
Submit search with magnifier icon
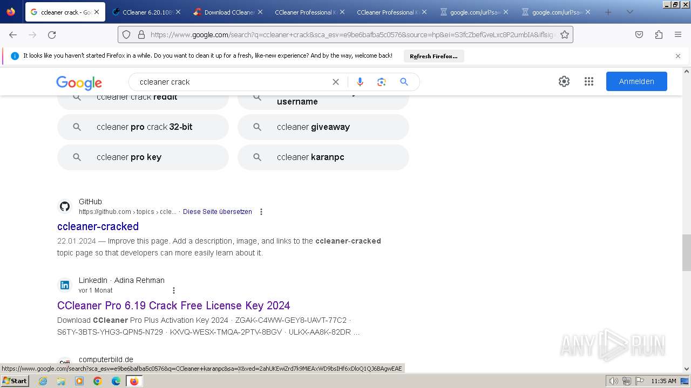tap(404, 82)
